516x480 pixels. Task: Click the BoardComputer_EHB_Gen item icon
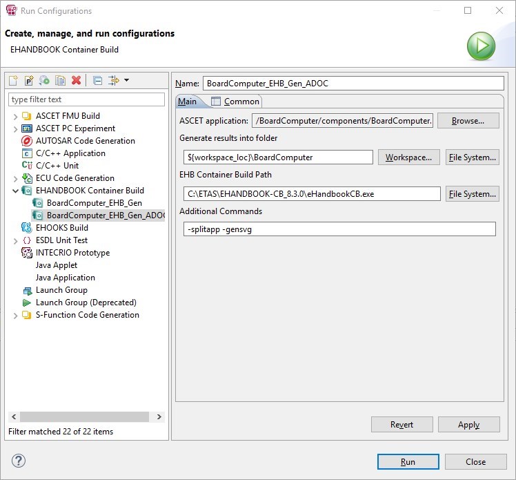pyautogui.click(x=37, y=203)
